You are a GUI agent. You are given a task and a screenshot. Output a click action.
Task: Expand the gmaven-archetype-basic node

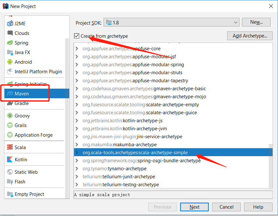pos(77,89)
